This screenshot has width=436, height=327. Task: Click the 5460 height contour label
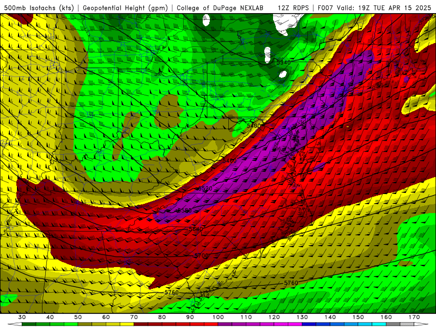point(229,161)
